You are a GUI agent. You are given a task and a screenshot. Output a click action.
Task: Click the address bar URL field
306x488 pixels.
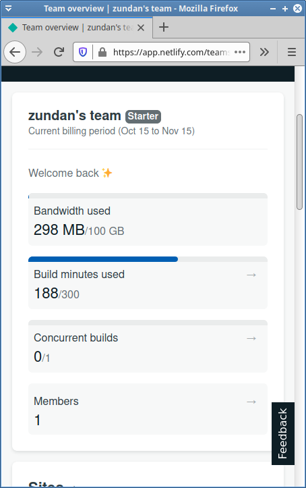[171, 52]
